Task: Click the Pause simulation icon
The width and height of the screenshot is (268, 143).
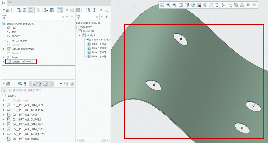Action: pos(248,5)
